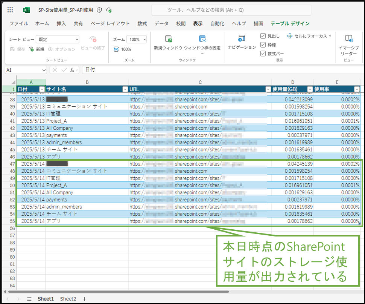Click the formula bar confirm checkmark
Screen dimensions: 365x304
(x=64, y=70)
